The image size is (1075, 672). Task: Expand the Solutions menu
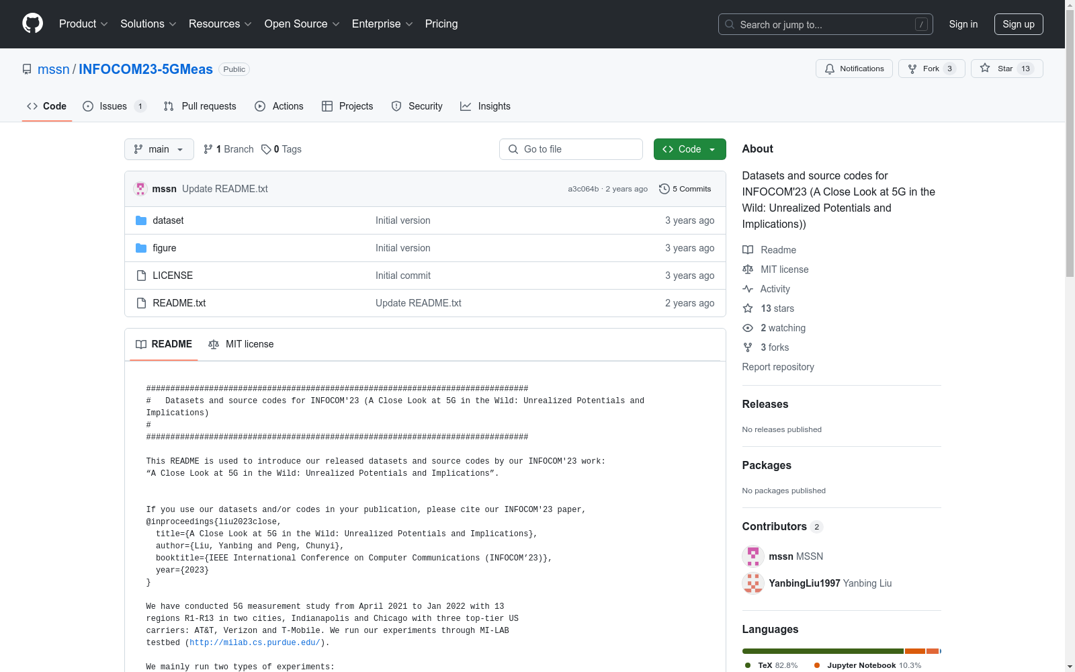click(148, 24)
